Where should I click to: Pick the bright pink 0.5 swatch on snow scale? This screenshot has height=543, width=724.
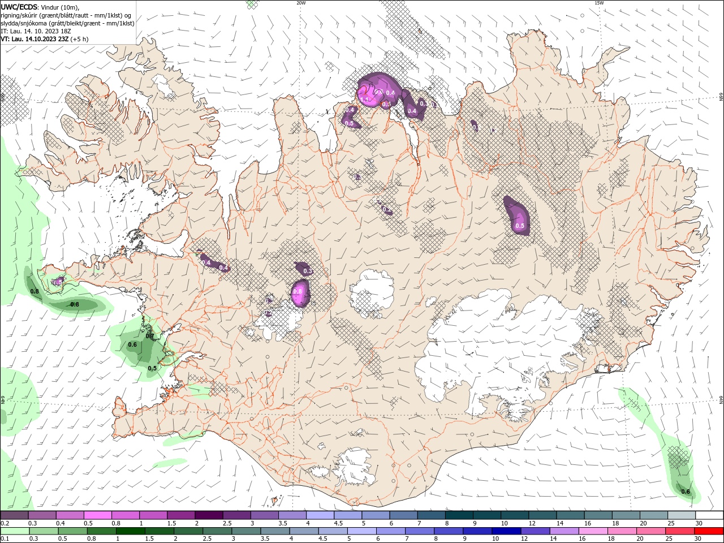[97, 515]
